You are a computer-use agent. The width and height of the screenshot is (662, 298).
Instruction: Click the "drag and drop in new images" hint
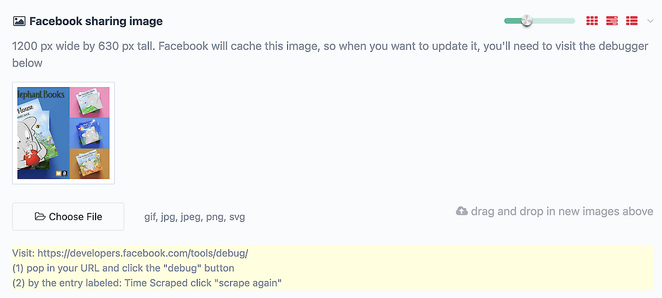pos(562,211)
